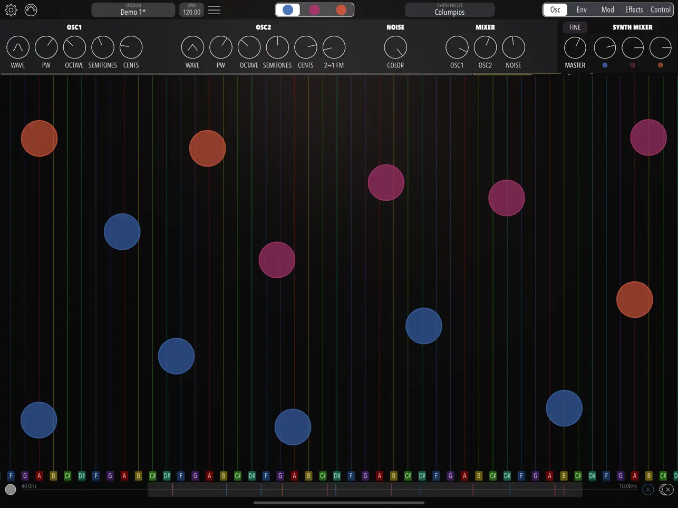This screenshot has width=678, height=508.
Task: Open the Env tab
Action: 582,9
